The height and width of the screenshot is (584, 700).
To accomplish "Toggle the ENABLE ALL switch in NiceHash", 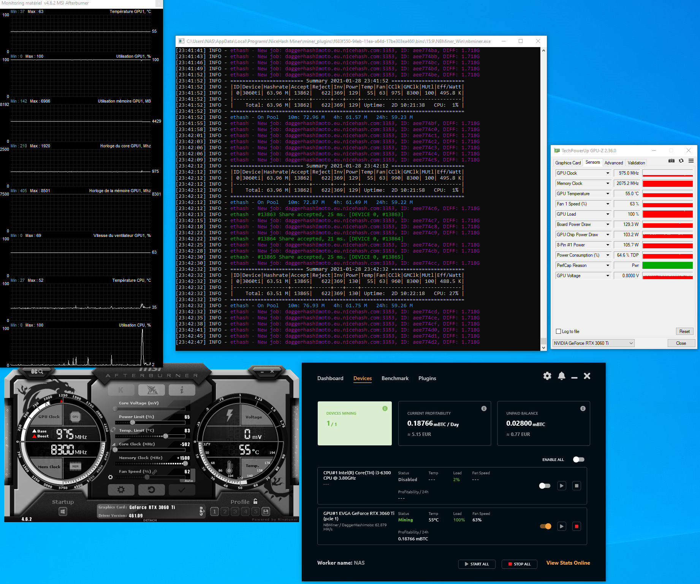I will pos(578,459).
